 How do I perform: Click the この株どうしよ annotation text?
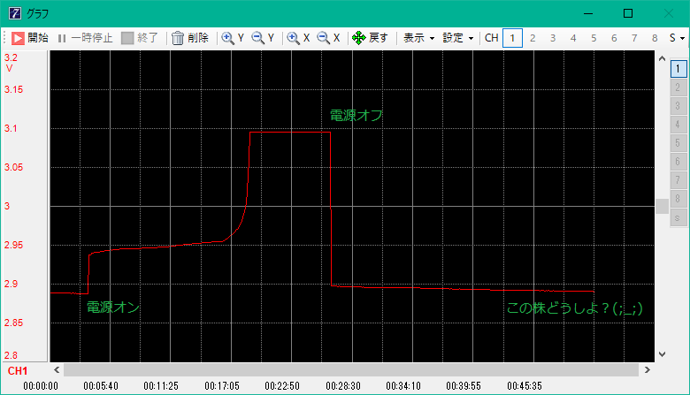pyautogui.click(x=575, y=308)
